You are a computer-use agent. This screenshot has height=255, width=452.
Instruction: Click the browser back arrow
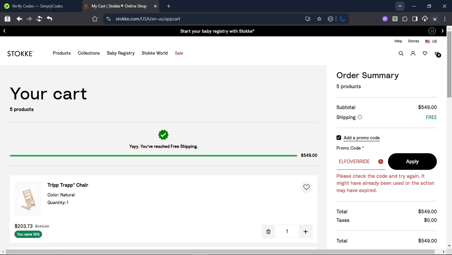point(19,19)
